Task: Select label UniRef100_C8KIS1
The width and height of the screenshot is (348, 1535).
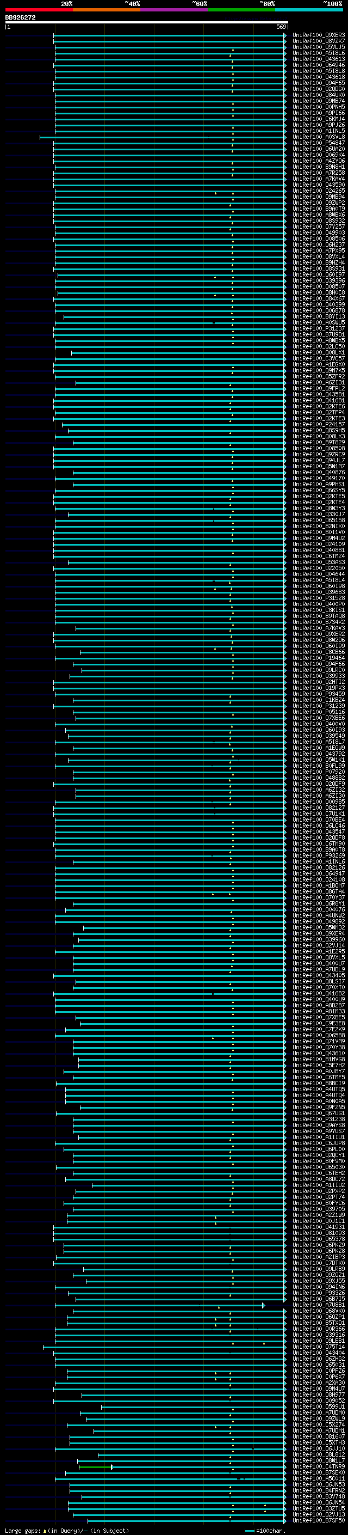Action: click(x=318, y=610)
